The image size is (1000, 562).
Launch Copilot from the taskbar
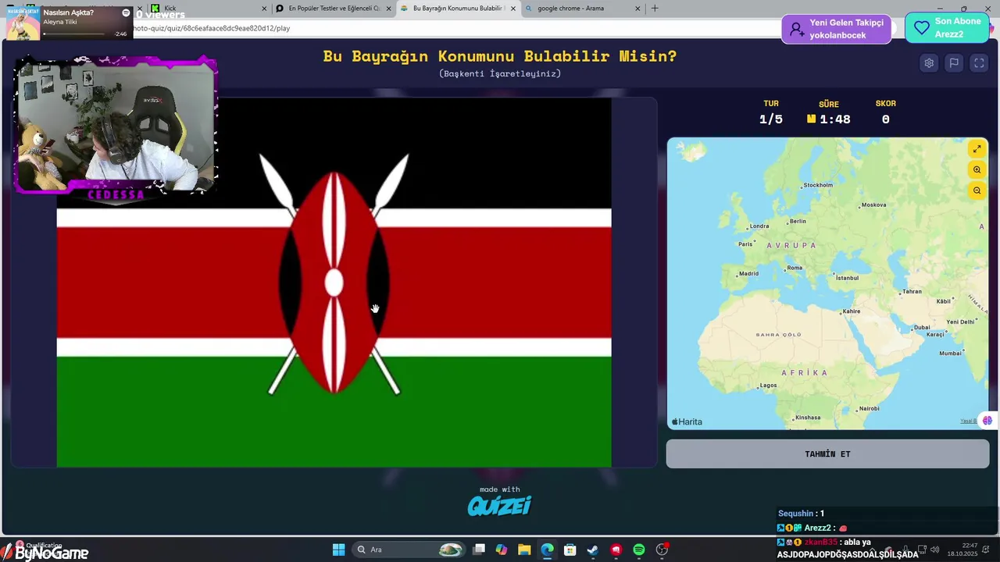502,550
